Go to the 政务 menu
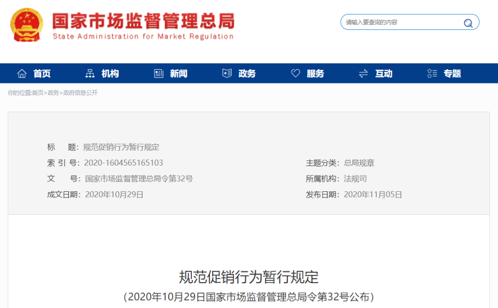Viewport: 498px width, 308px height. [x=247, y=73]
